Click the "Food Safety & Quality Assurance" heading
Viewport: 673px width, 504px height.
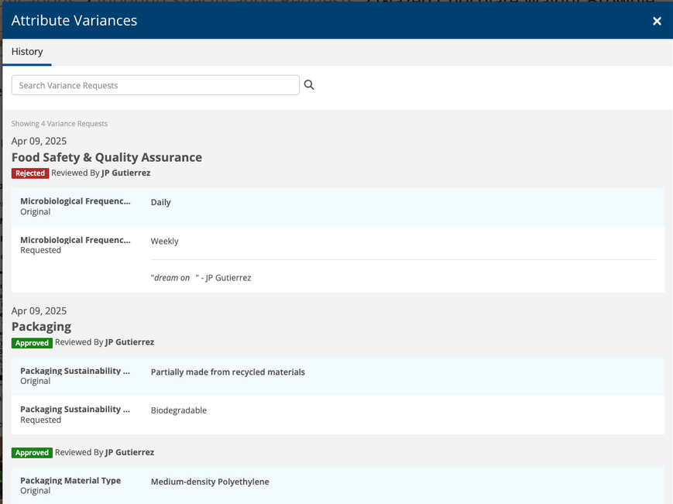[x=107, y=157]
